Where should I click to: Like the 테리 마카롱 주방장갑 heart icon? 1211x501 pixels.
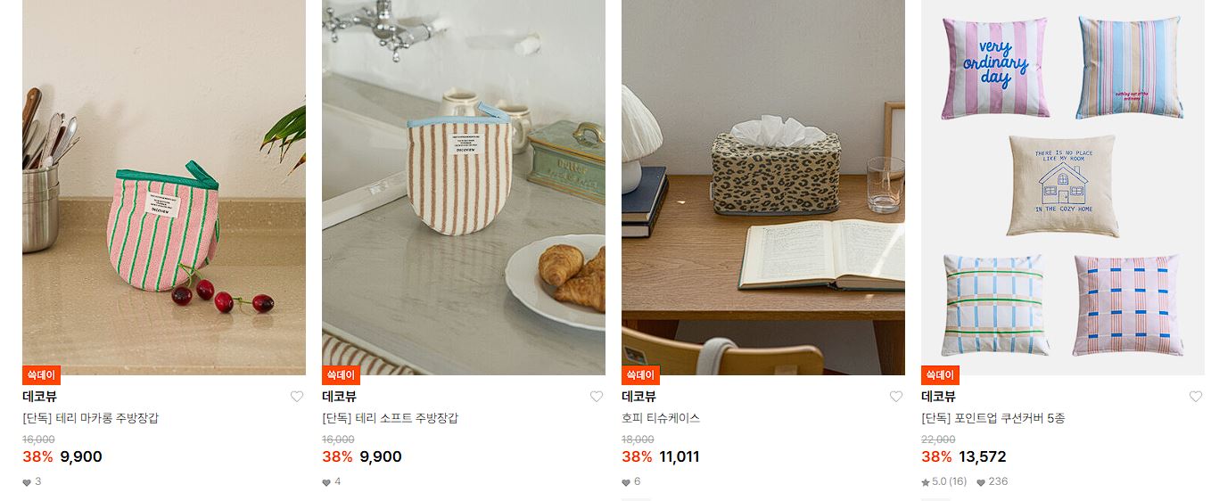[297, 397]
